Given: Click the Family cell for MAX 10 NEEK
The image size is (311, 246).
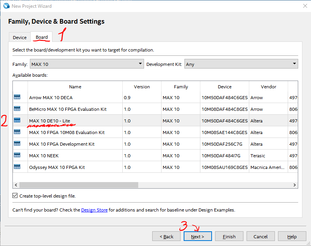Looking at the screenshot, I should pyautogui.click(x=181, y=156).
